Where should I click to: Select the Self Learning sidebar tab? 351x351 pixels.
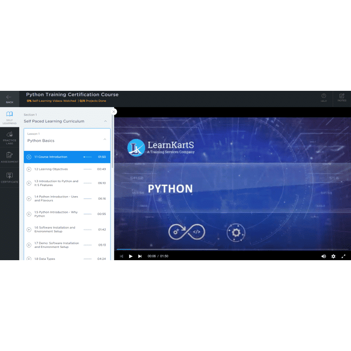point(10,118)
